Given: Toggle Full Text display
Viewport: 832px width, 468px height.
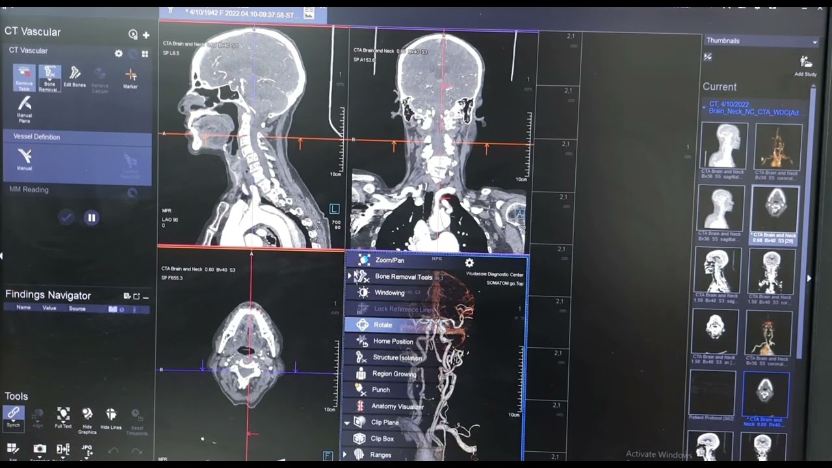Looking at the screenshot, I should coord(63,418).
